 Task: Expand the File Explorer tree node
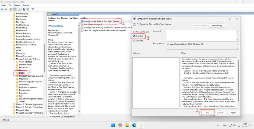(11, 19)
